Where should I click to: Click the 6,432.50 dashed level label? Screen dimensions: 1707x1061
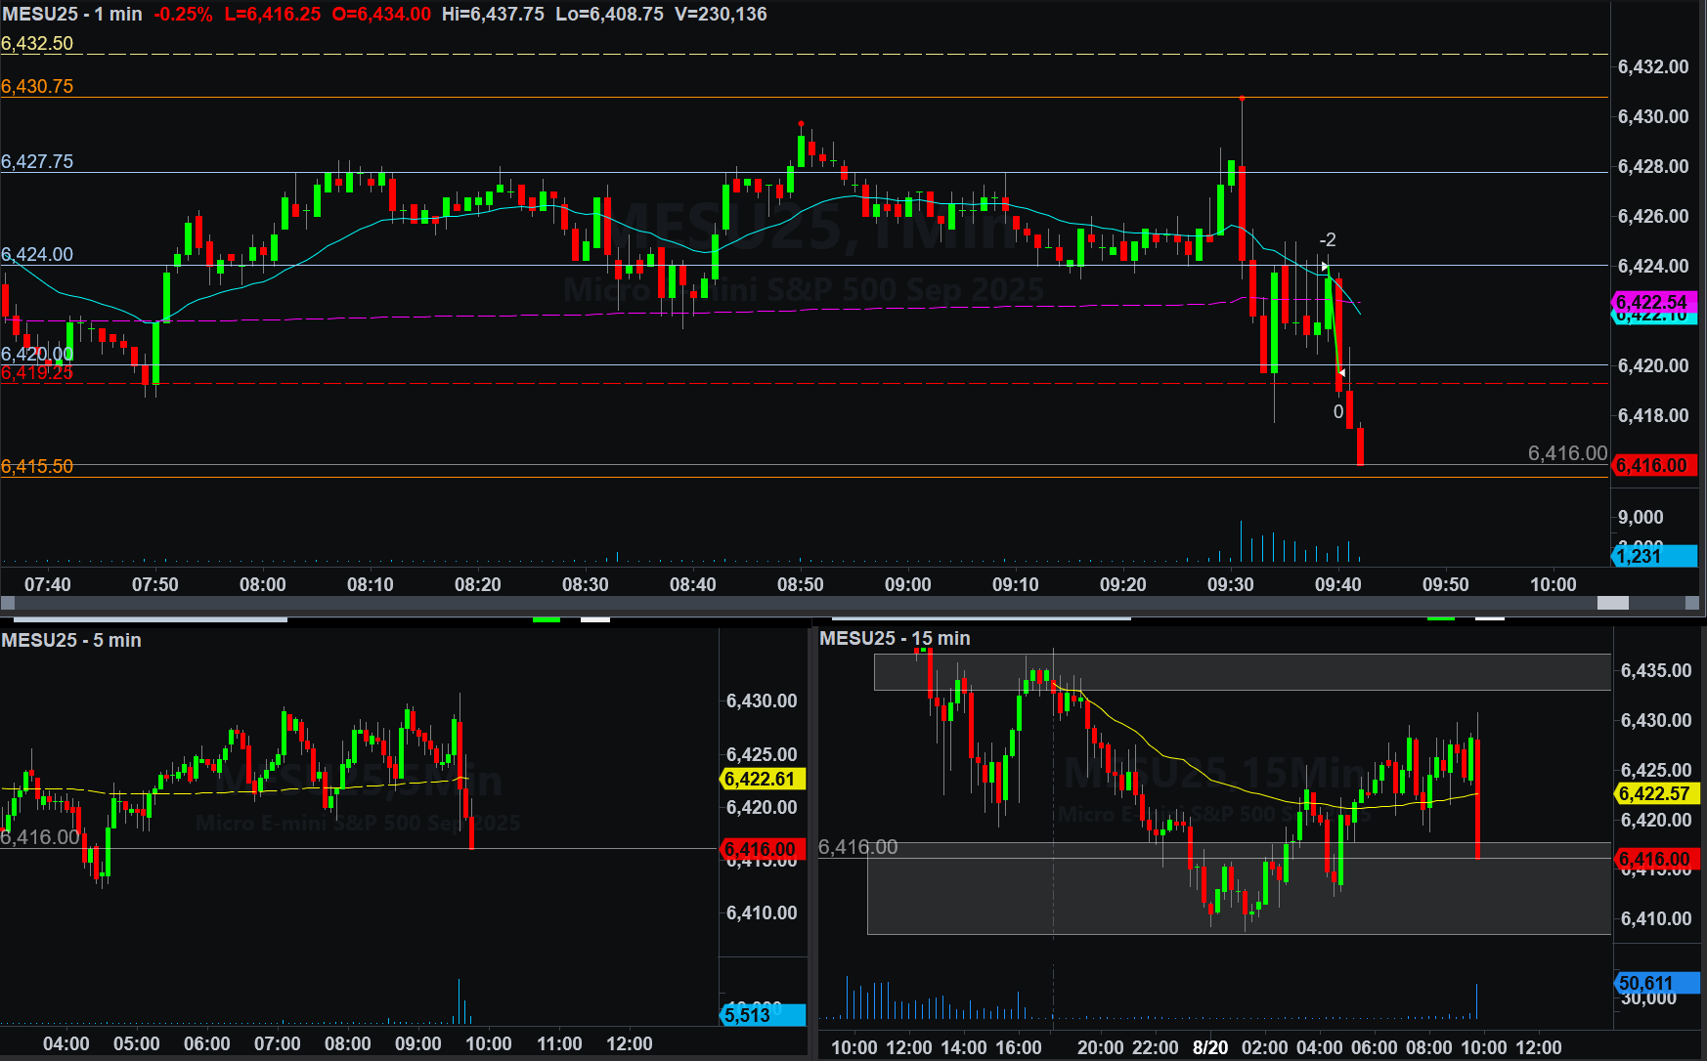point(37,44)
